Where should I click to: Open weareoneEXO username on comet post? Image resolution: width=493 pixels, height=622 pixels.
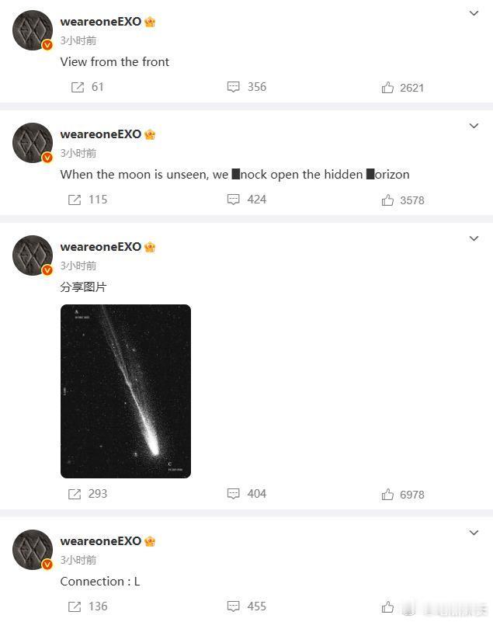coord(101,247)
